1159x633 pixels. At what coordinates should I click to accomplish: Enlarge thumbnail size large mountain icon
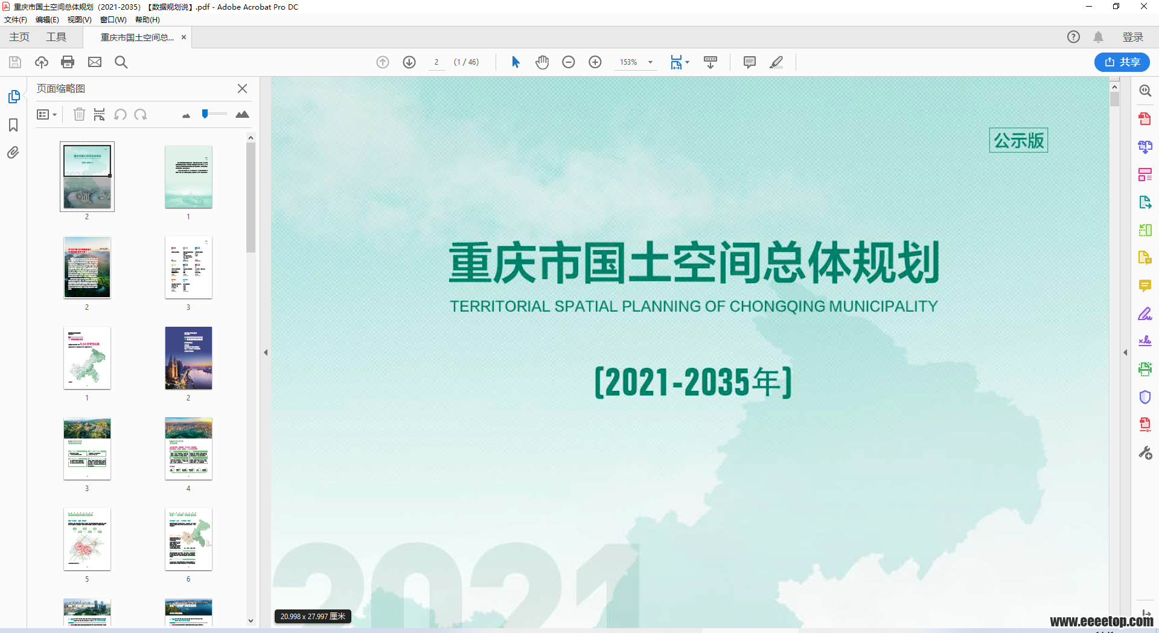(242, 114)
